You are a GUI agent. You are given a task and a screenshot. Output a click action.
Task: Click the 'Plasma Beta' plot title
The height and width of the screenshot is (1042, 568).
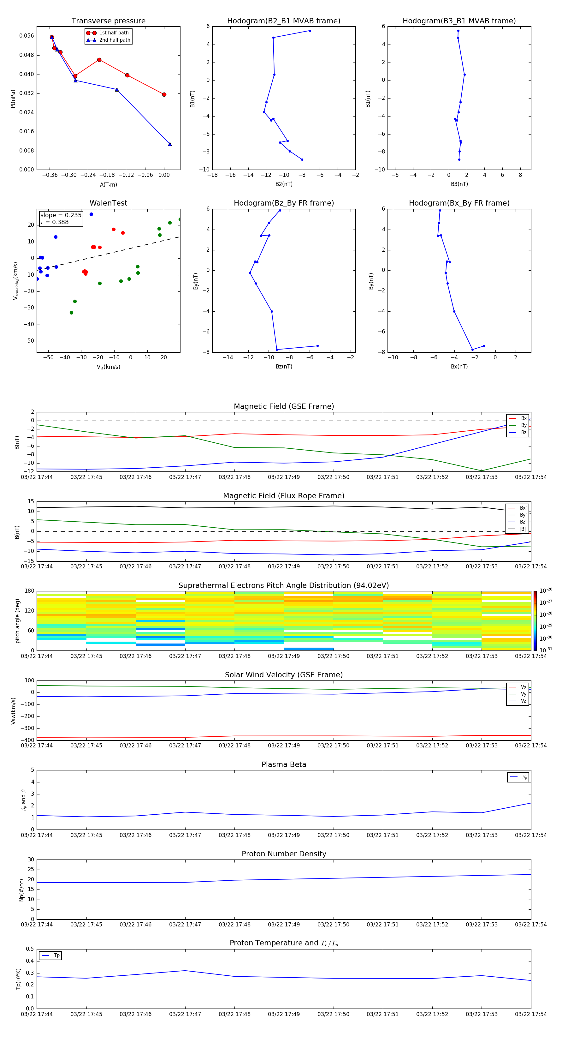click(x=284, y=765)
